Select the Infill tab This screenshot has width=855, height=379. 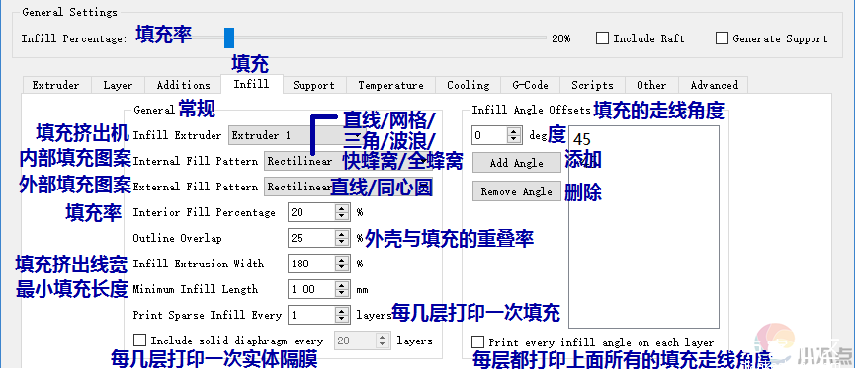[251, 84]
